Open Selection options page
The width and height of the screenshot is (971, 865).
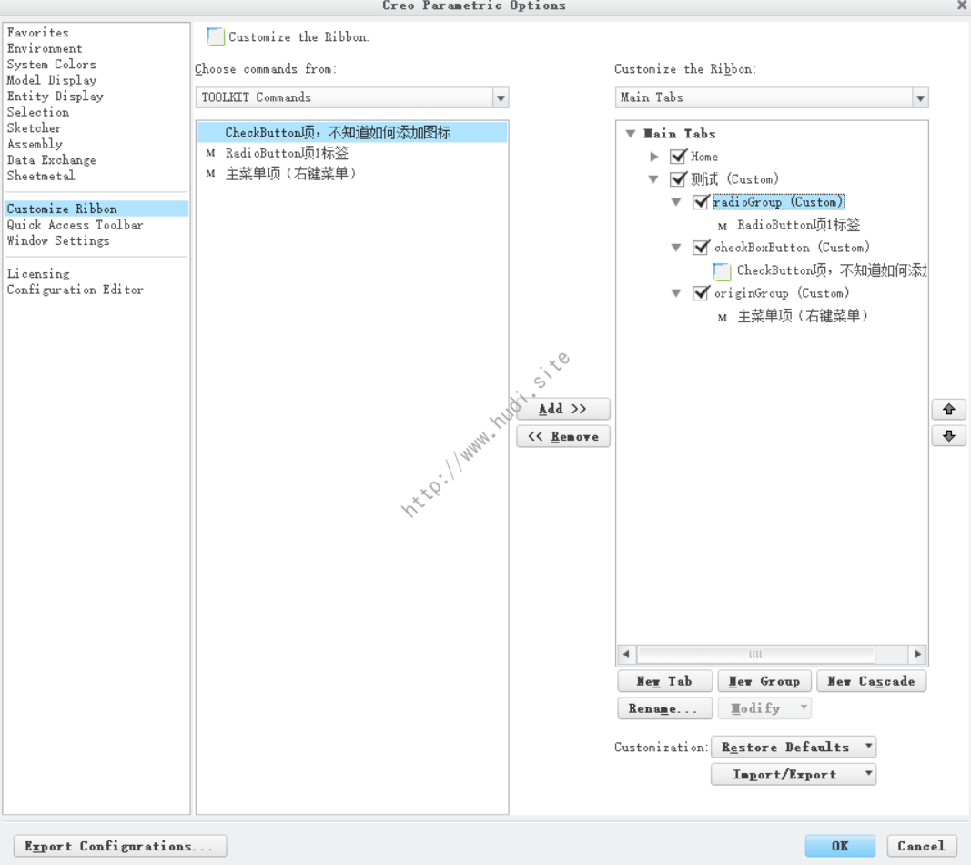(38, 112)
